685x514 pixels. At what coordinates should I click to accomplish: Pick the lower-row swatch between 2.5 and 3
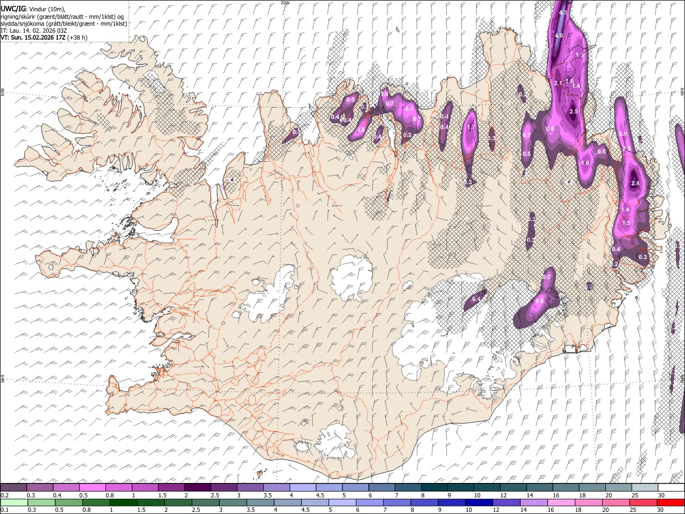point(205,502)
